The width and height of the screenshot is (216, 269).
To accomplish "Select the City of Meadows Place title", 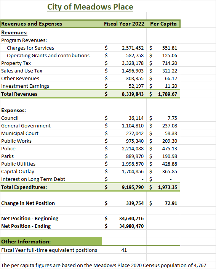I will [90, 7].
